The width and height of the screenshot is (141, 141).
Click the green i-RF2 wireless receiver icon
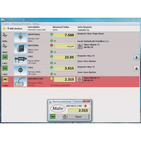pyautogui.click(x=5, y=68)
